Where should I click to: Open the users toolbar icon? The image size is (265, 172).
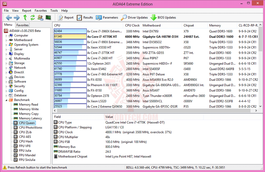(40, 18)
